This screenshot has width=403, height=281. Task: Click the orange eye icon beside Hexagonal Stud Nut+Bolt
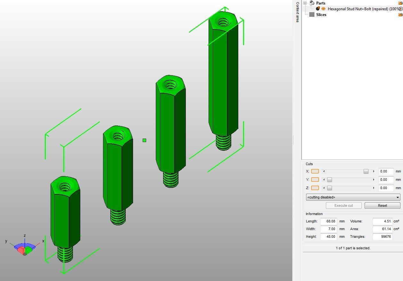tap(323, 9)
